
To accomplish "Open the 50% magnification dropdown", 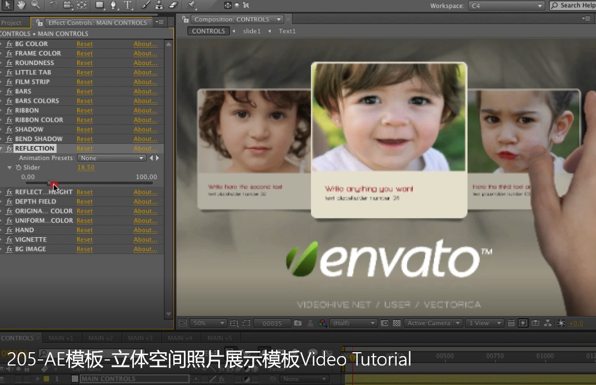I will tap(208, 323).
